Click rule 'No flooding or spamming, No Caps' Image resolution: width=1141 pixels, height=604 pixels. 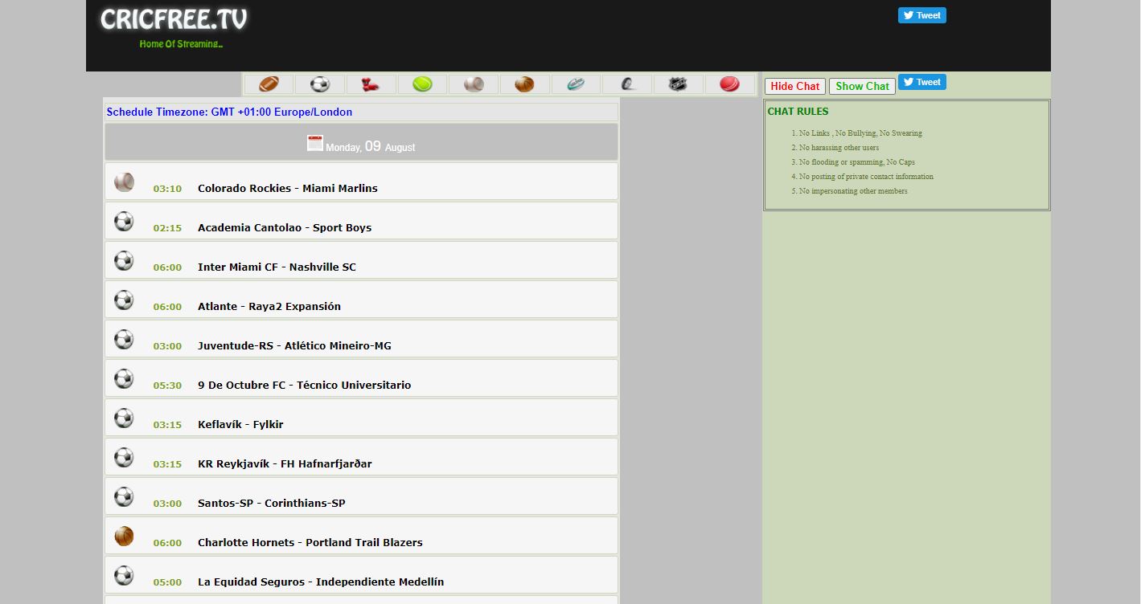[x=857, y=162]
